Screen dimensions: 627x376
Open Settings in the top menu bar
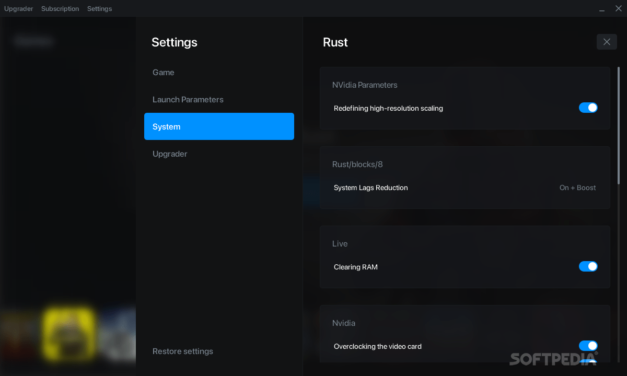99,8
